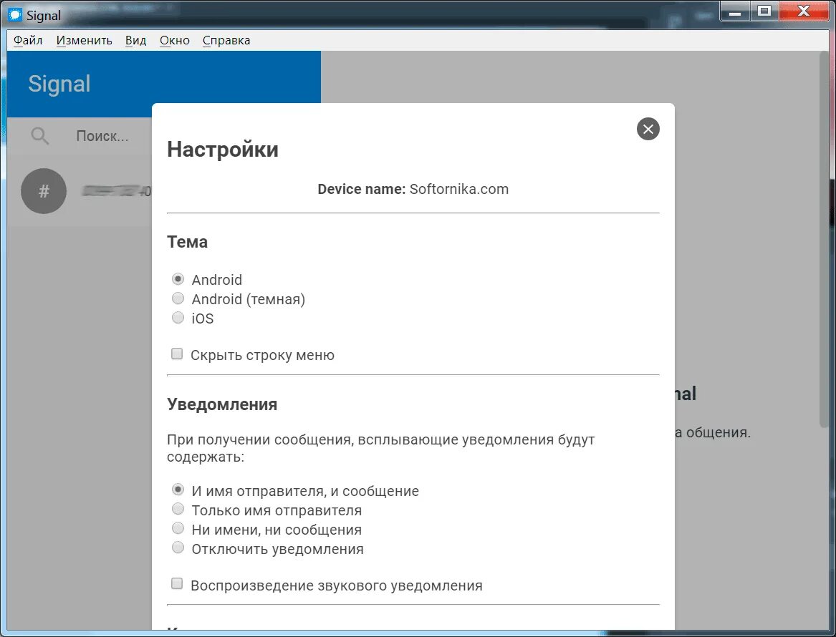This screenshot has width=836, height=637.
Task: Open the Окно menu
Action: (175, 41)
